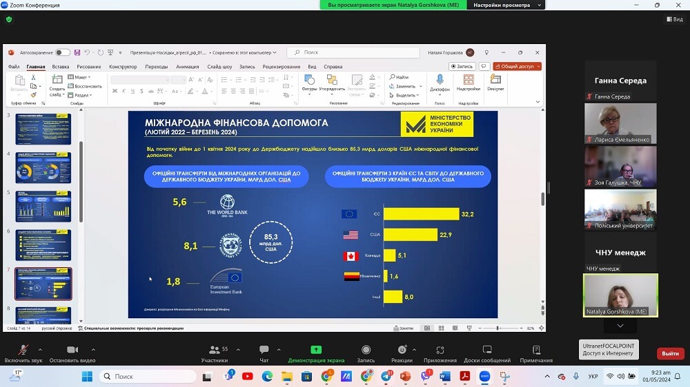The width and height of the screenshot is (690, 387).
Task: Open the Вставка ribbon tab
Action: 61,67
